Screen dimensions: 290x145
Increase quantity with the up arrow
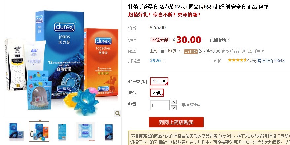[x=173, y=102]
